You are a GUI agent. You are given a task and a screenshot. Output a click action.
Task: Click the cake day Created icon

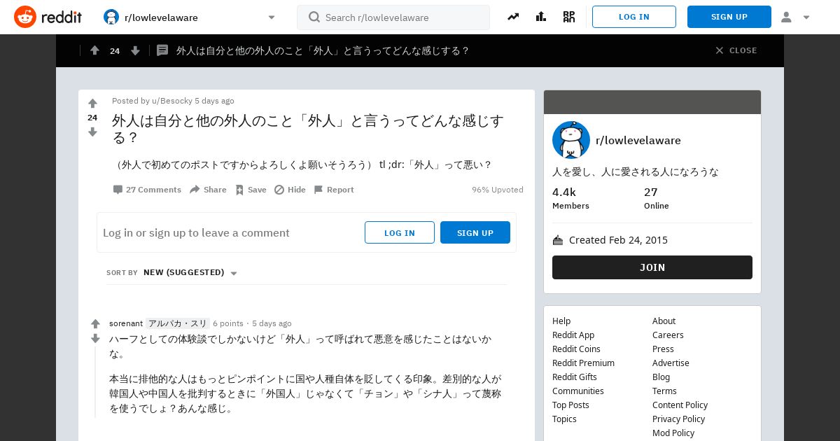tap(558, 240)
